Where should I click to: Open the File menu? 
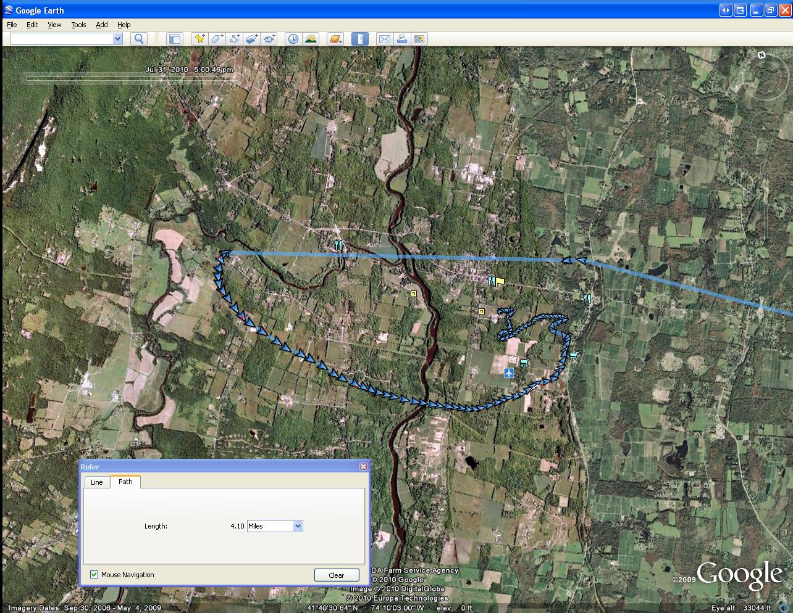(x=12, y=25)
